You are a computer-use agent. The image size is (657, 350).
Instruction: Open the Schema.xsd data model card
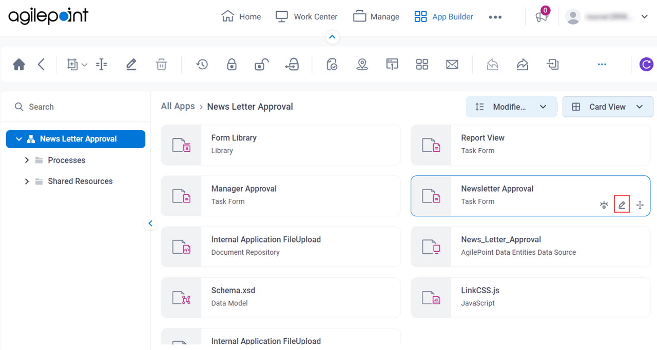(281, 297)
